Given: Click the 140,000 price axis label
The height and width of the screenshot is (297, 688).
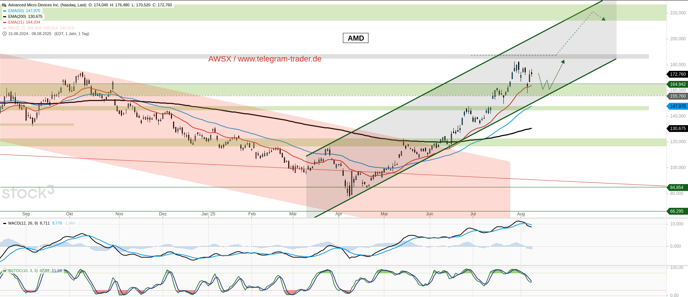Looking at the screenshot, I should pyautogui.click(x=678, y=116).
